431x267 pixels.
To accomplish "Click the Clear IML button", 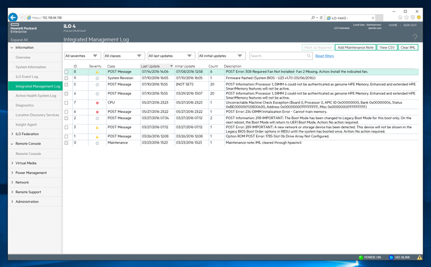I will 408,48.
